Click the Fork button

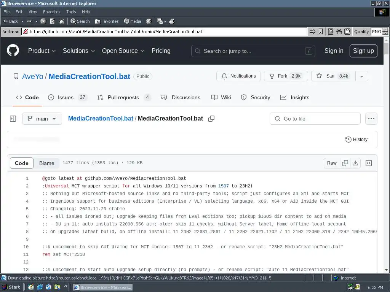point(286,76)
